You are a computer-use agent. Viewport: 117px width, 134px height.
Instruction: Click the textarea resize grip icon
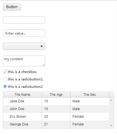tap(44, 65)
